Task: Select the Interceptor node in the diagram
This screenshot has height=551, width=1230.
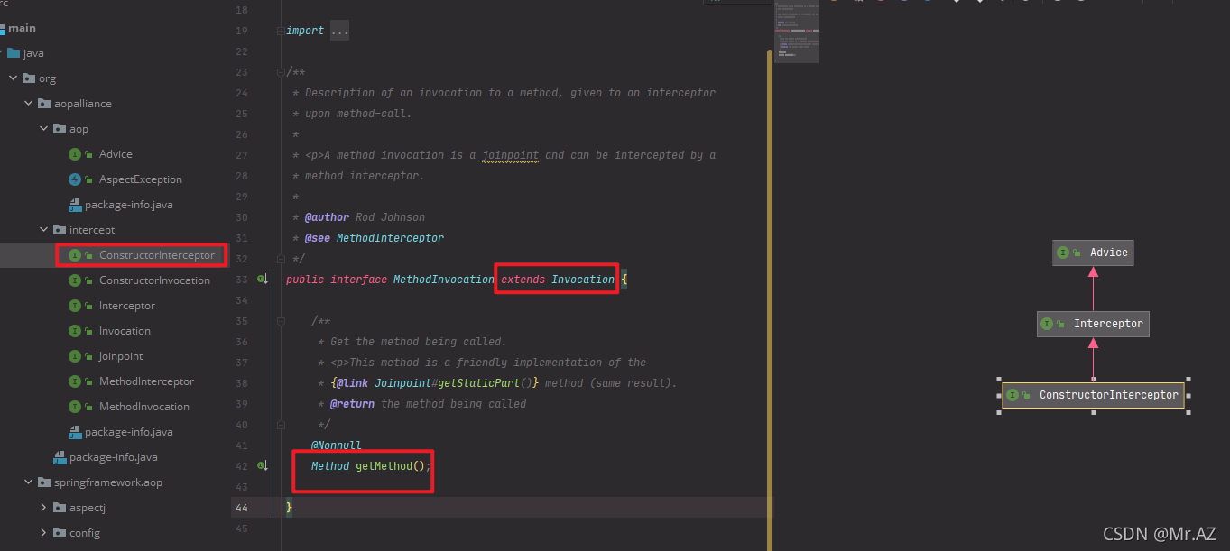Action: [x=1093, y=324]
